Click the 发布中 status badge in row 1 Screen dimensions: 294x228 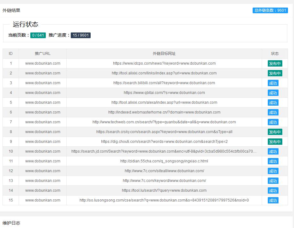[275, 64]
